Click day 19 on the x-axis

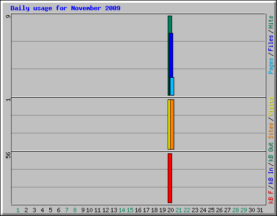tap(162, 210)
